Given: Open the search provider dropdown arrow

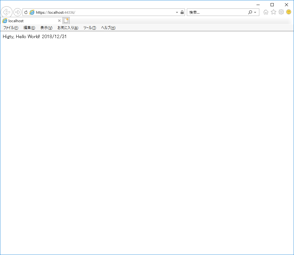Looking at the screenshot, I should [x=255, y=12].
